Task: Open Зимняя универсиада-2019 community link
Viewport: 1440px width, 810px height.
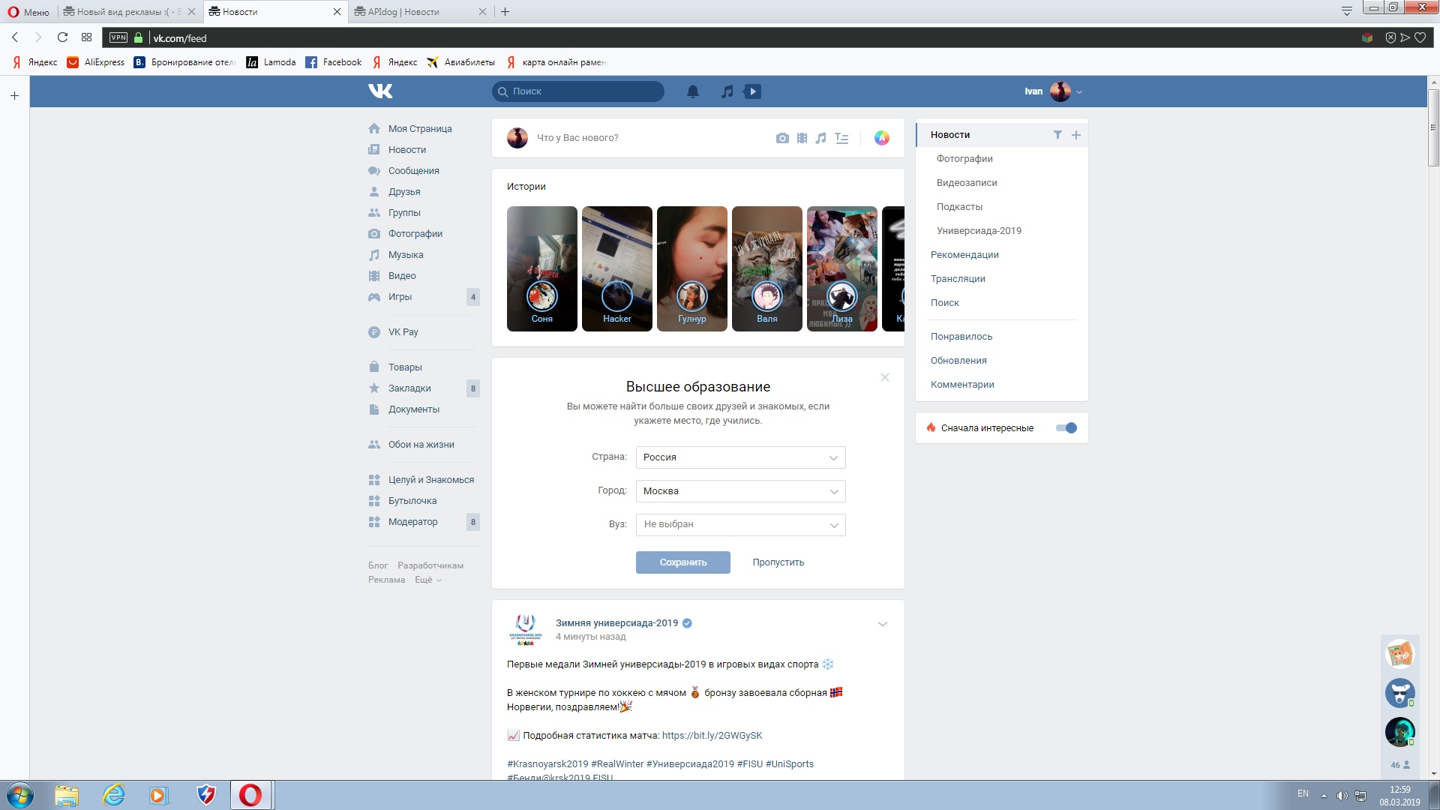Action: (x=616, y=623)
